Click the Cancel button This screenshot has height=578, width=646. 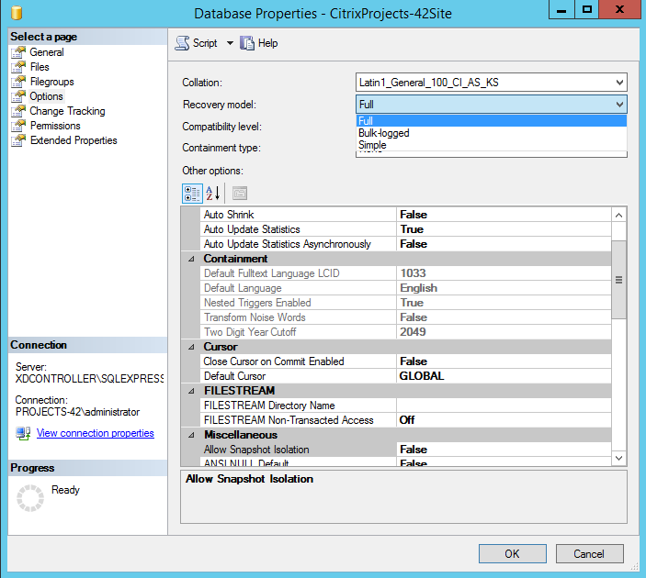pyautogui.click(x=589, y=554)
